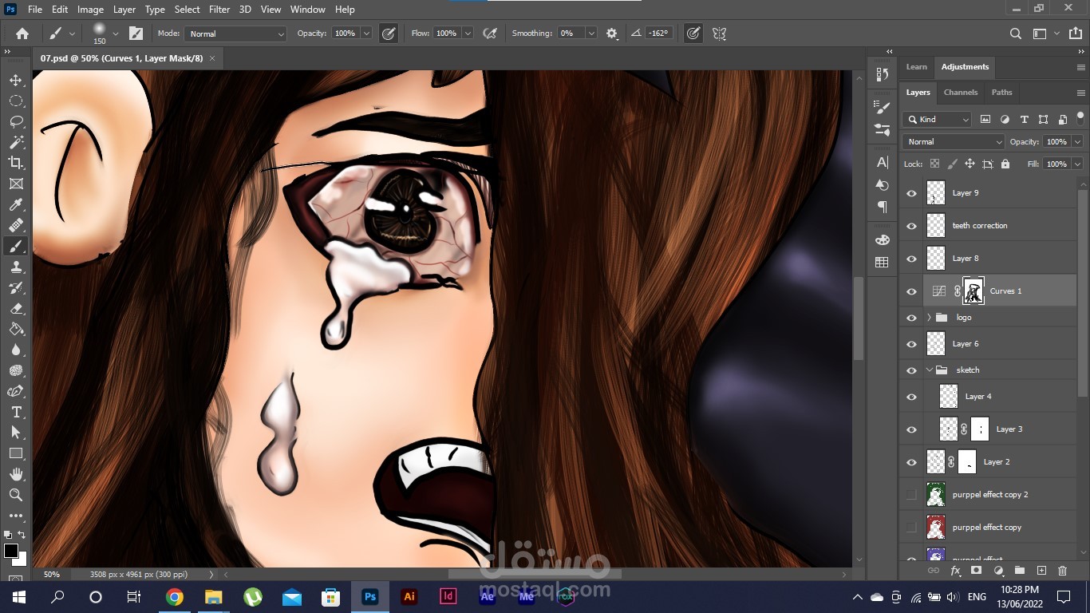Open Illustrator from Windows taskbar

tap(409, 597)
